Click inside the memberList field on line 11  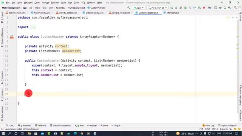(71, 51)
